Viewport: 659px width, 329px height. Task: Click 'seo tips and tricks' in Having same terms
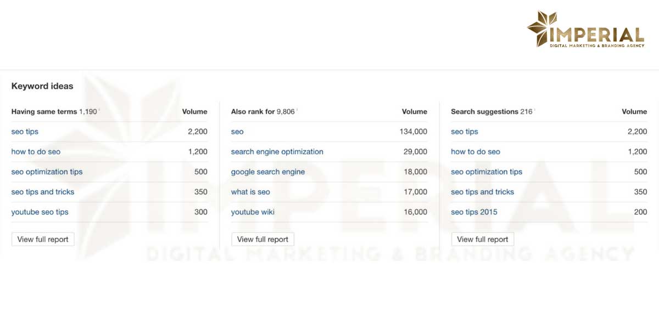42,192
